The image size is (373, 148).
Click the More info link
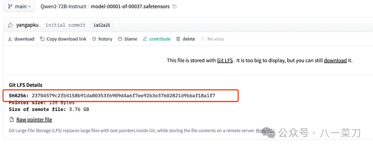[265, 131]
